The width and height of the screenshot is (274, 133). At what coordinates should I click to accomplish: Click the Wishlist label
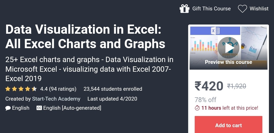[x=259, y=9]
